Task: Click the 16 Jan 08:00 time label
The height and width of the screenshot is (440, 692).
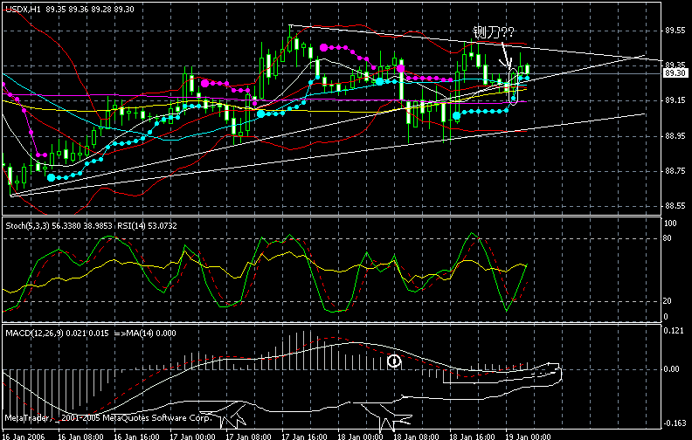Action: 80,437
